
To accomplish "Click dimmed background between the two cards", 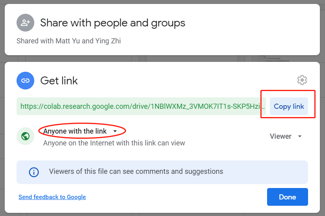I will click(x=162, y=58).
